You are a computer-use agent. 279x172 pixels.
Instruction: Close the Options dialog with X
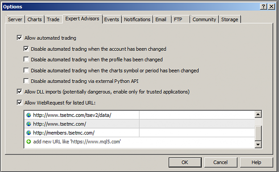point(271,7)
